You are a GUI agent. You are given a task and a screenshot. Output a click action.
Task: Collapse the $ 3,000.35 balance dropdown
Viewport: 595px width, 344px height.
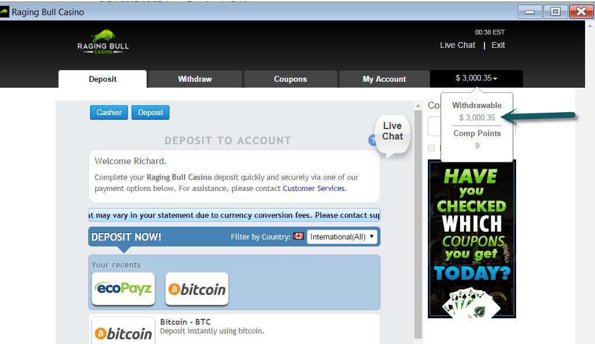tap(476, 78)
